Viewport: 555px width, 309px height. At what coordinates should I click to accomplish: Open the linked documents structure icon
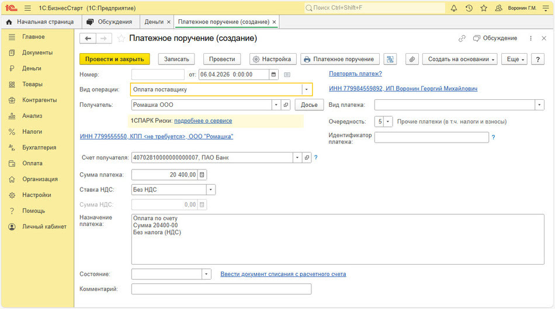click(x=390, y=59)
